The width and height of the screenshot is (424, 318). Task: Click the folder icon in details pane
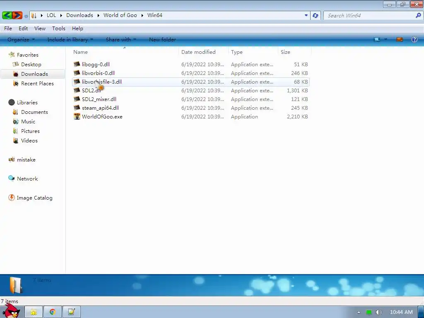(16, 285)
